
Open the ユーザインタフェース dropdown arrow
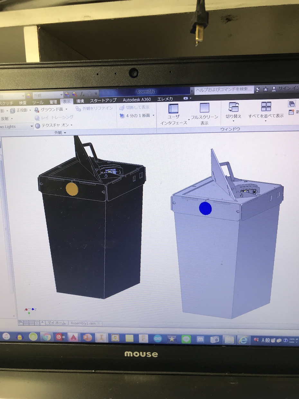click(x=188, y=120)
